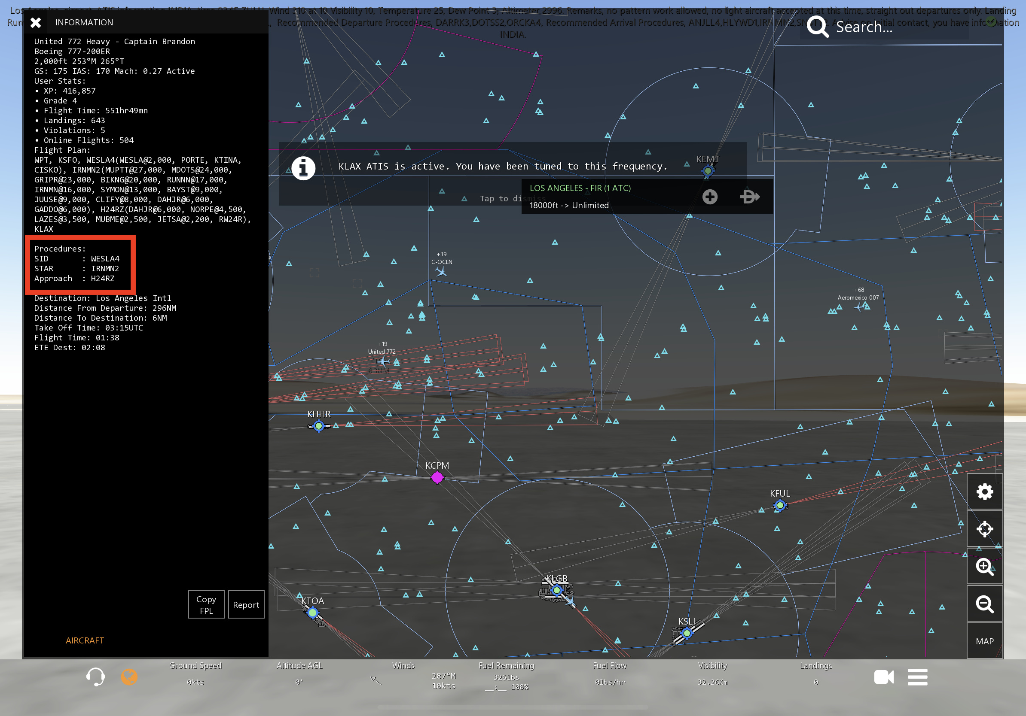The image size is (1026, 716).
Task: Open the map settings gear
Action: coord(984,492)
